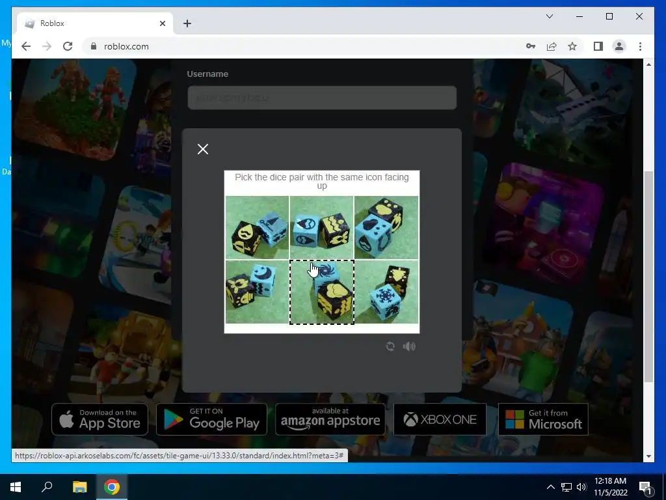Open the volume tray icon

pos(581,487)
